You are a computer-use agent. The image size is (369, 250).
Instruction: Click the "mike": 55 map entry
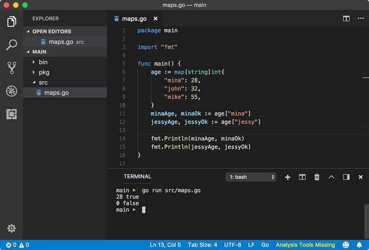(182, 97)
